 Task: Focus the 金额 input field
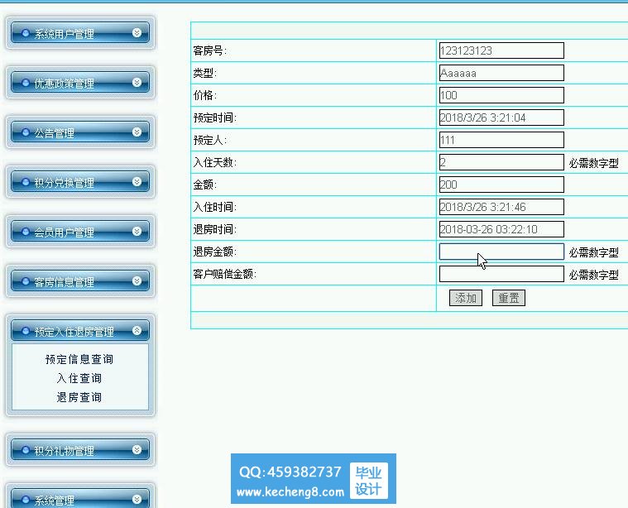[x=501, y=185]
